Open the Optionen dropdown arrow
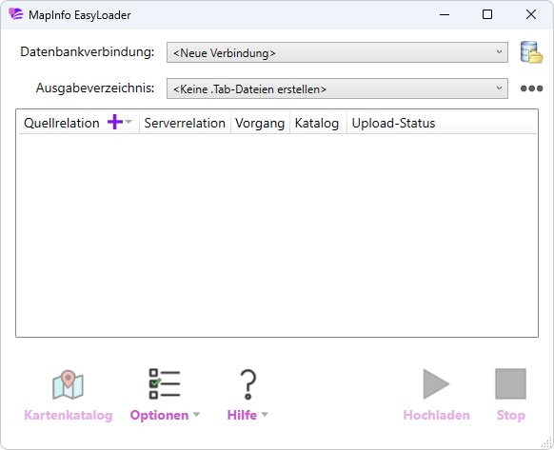Viewport: 554px width, 450px height. click(x=196, y=415)
